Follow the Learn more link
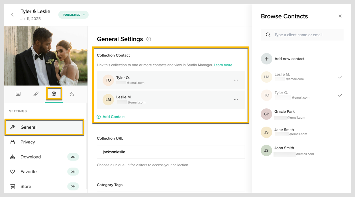This screenshot has height=197, width=355. [223, 65]
